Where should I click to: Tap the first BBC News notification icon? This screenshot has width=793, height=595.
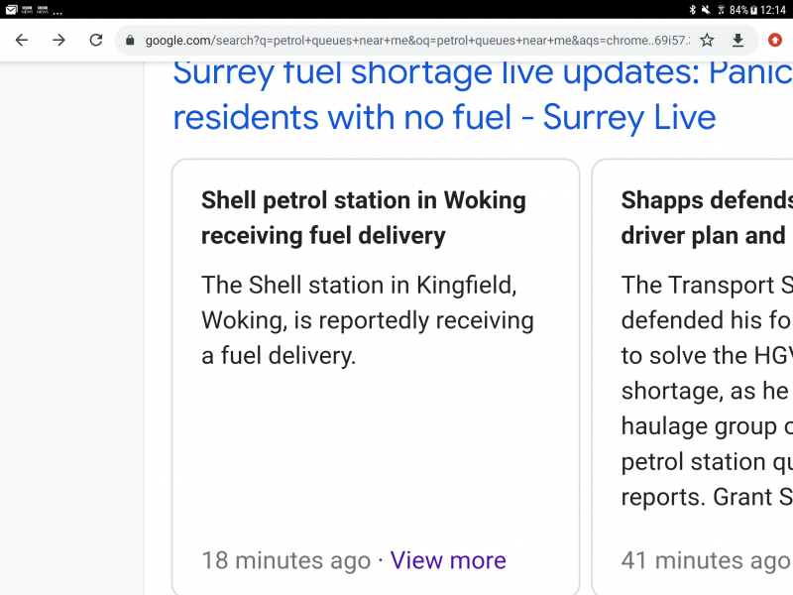[28, 8]
